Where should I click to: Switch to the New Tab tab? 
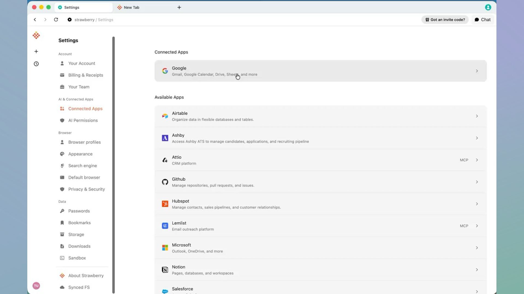pos(132,7)
